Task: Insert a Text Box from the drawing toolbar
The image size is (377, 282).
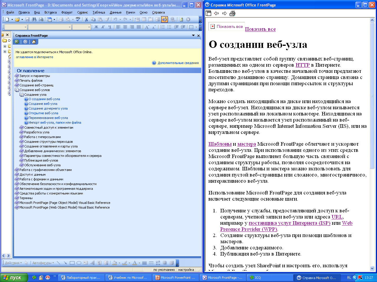Action: click(85, 263)
